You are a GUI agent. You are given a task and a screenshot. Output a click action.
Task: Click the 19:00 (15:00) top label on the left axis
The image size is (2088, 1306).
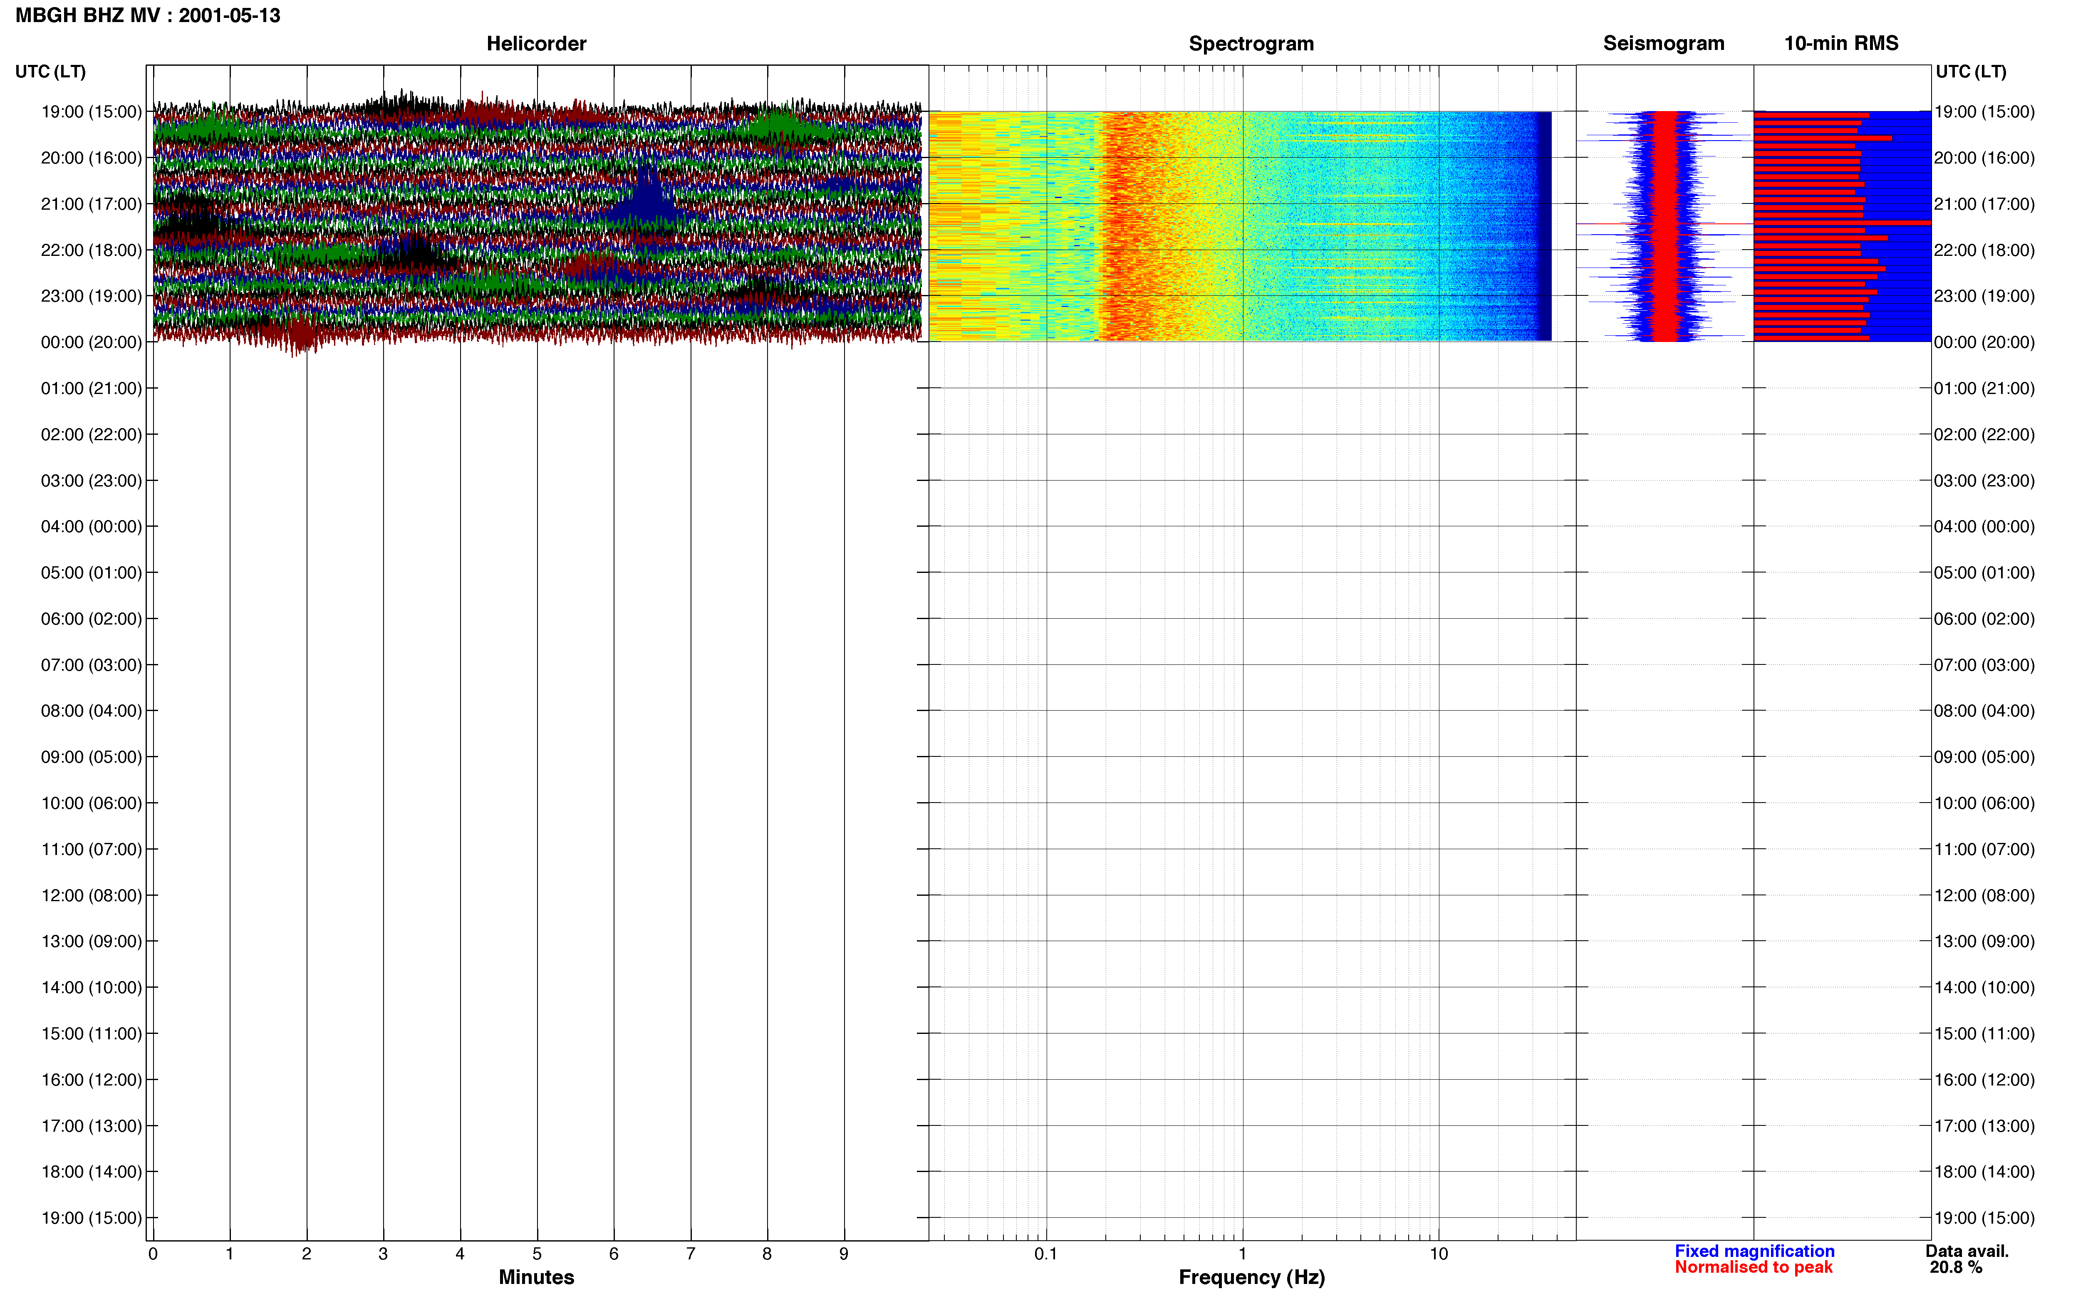click(92, 112)
